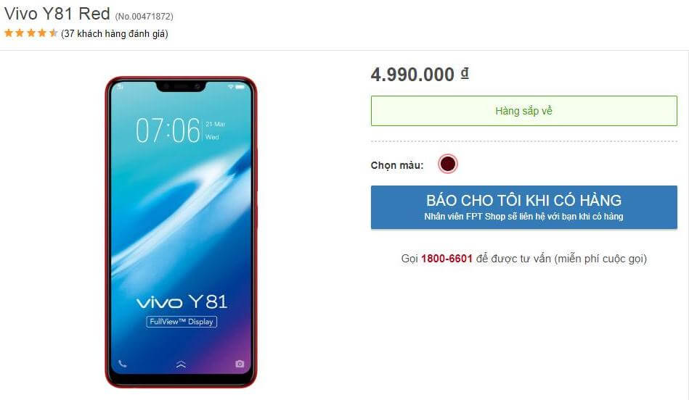689x400 pixels.
Task: Click the 'Hàng sắp về' status box
Action: (523, 111)
